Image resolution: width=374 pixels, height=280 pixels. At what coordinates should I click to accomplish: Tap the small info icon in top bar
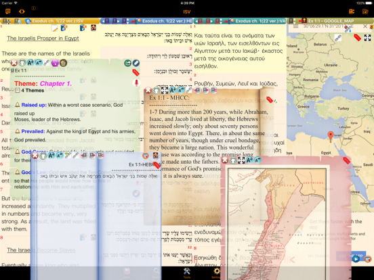tap(34, 8)
